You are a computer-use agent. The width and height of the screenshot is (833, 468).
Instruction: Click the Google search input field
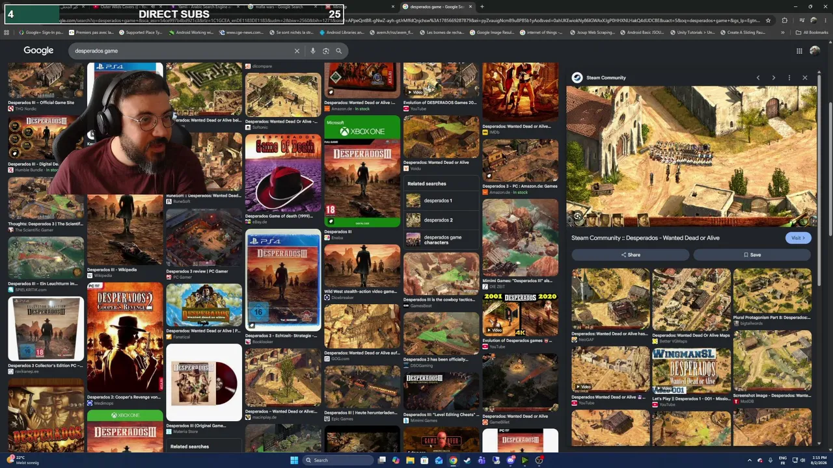[182, 51]
